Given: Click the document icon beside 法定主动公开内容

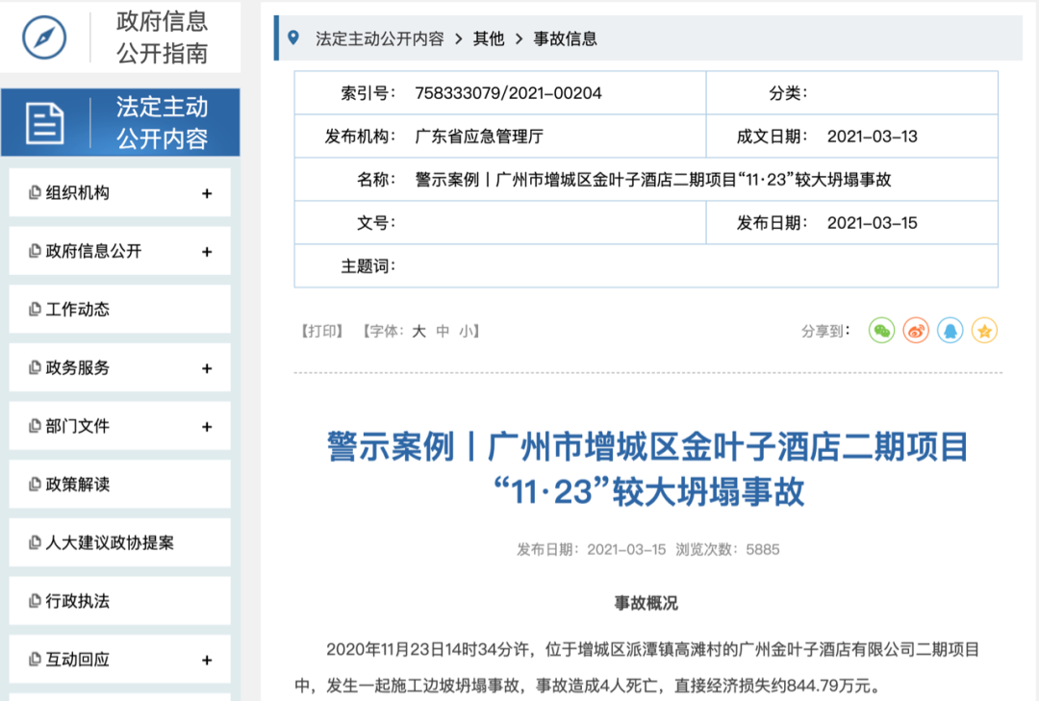Looking at the screenshot, I should pos(44,123).
